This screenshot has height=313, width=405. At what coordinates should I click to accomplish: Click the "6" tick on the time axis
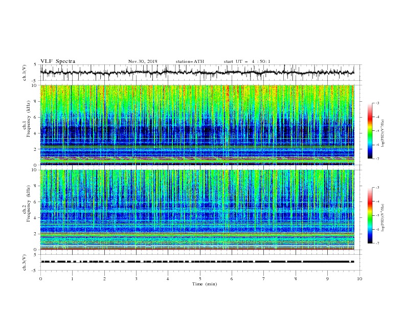click(x=232, y=279)
